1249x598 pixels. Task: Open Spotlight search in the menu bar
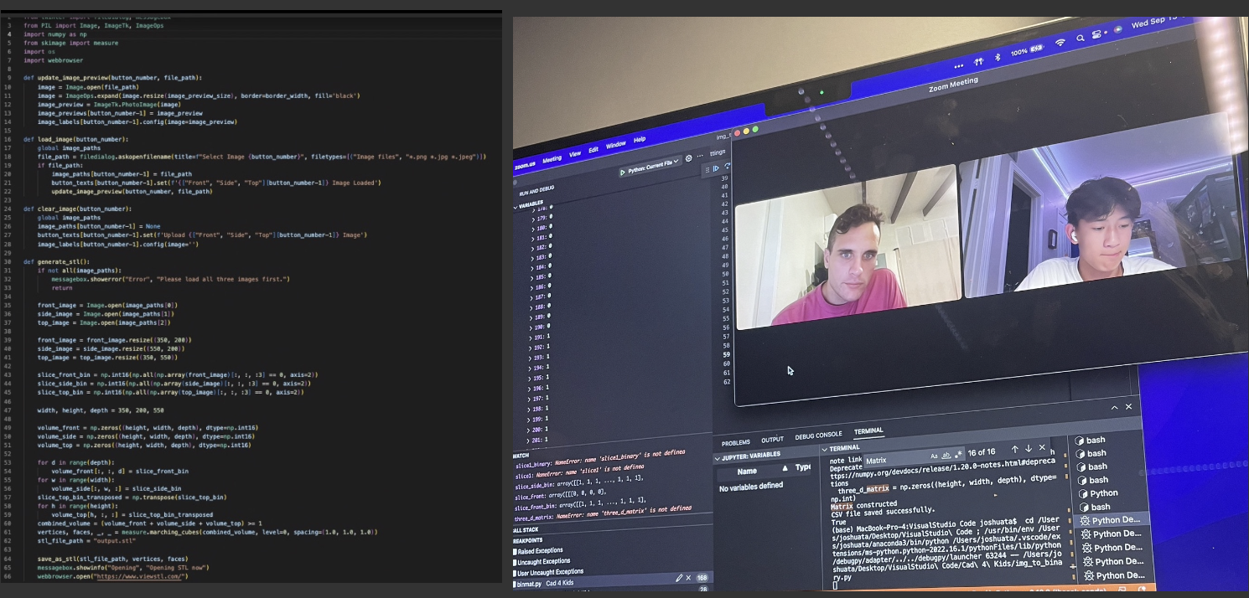click(1080, 38)
